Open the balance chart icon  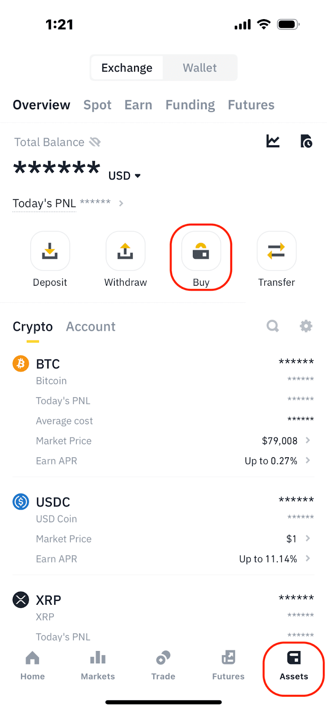click(x=273, y=141)
